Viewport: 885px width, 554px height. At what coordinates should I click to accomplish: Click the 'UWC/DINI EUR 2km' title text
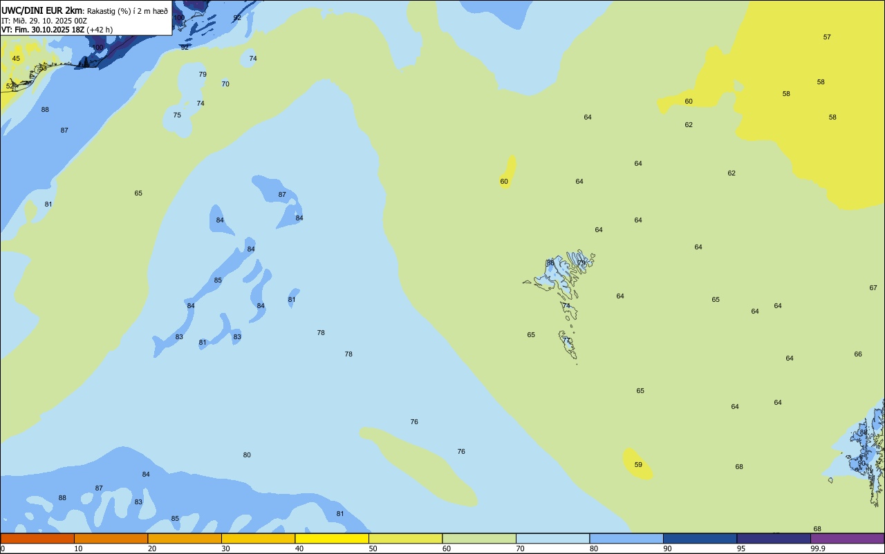click(42, 10)
